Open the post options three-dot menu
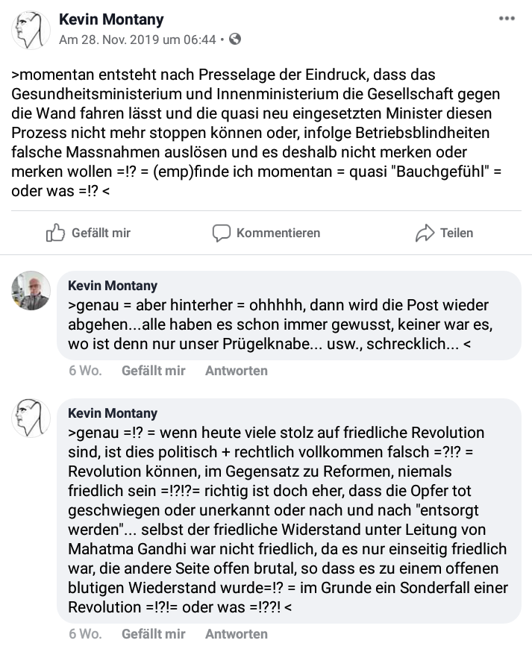The width and height of the screenshot is (532, 649). point(507,19)
